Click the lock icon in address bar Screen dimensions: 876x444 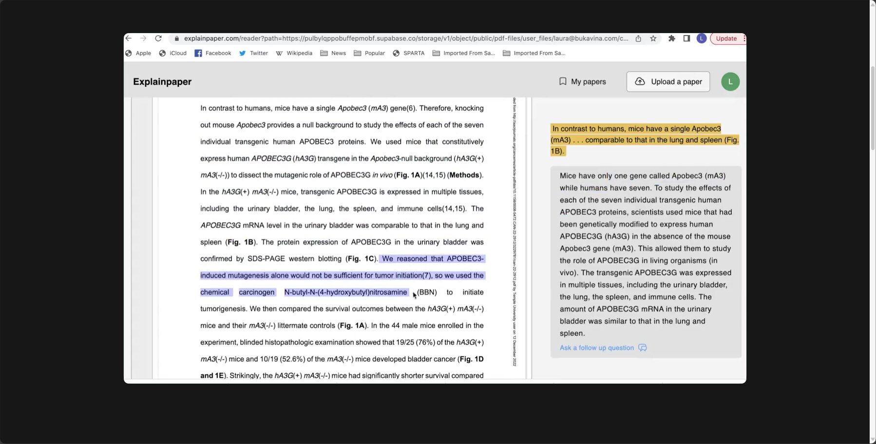click(x=176, y=39)
